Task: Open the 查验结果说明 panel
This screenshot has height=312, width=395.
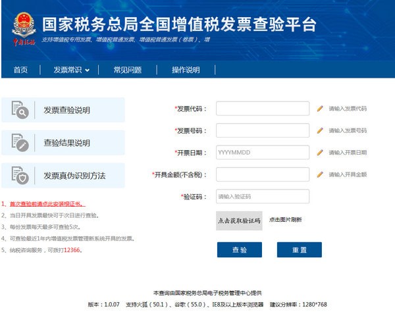Action: pyautogui.click(x=63, y=143)
